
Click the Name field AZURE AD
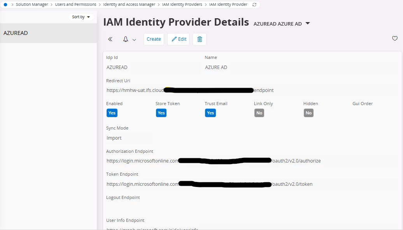[301, 67]
